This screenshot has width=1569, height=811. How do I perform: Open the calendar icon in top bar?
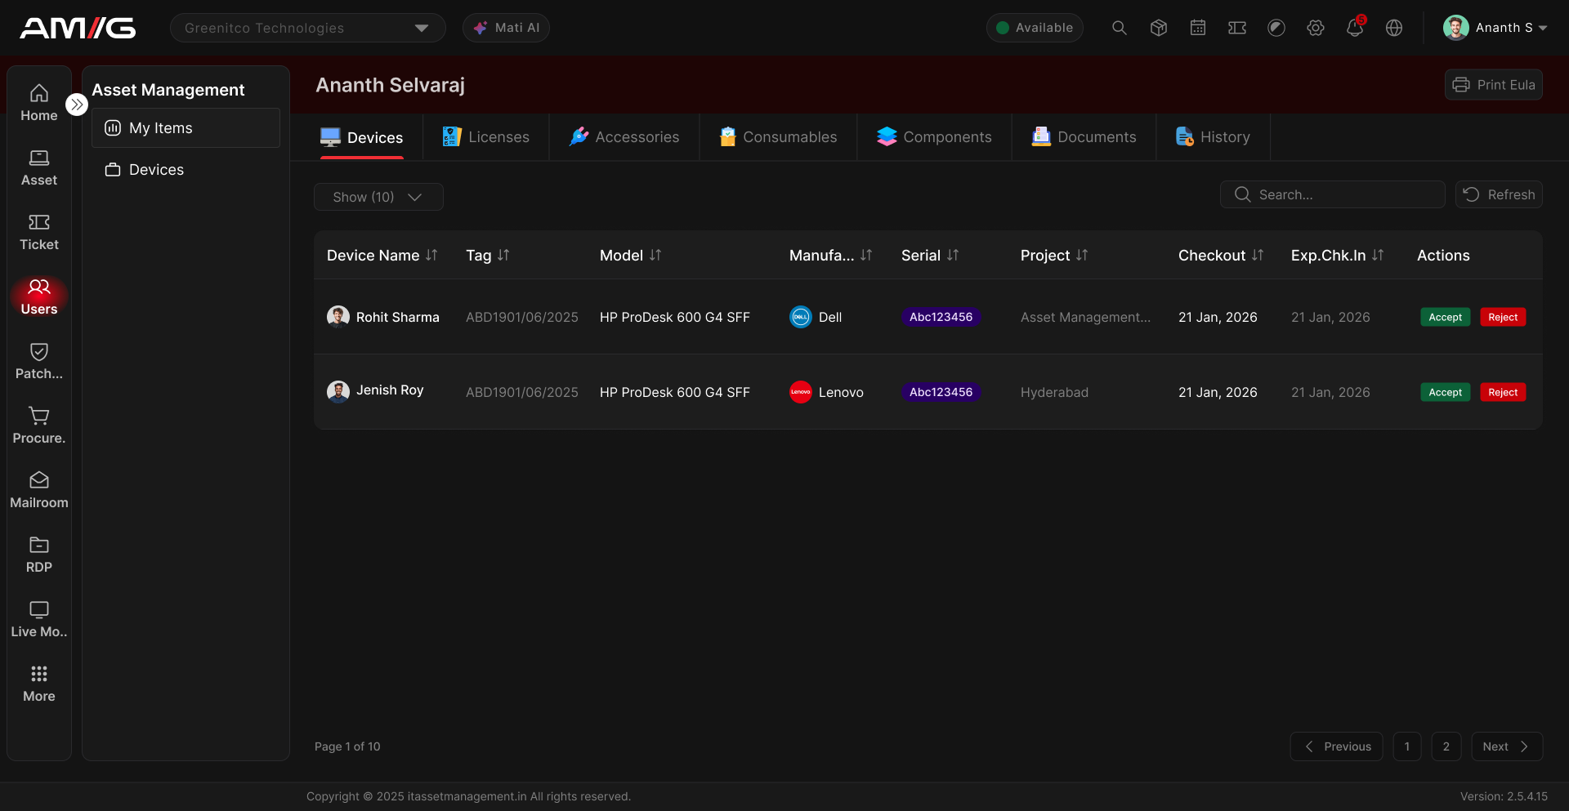point(1197,28)
